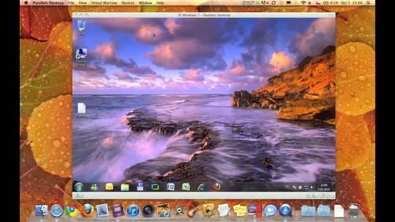Launch Internet Explorer from the taskbar
395x222 pixels.
click(201, 187)
